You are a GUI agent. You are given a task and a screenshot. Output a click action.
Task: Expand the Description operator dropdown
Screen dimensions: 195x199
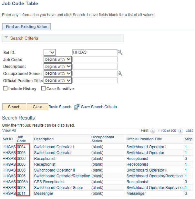click(x=57, y=67)
